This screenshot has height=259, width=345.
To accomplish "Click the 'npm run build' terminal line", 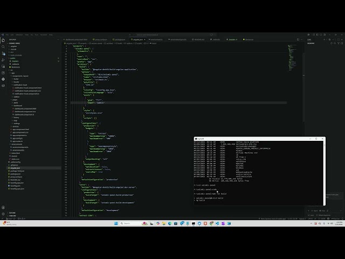I will [x=210, y=194].
